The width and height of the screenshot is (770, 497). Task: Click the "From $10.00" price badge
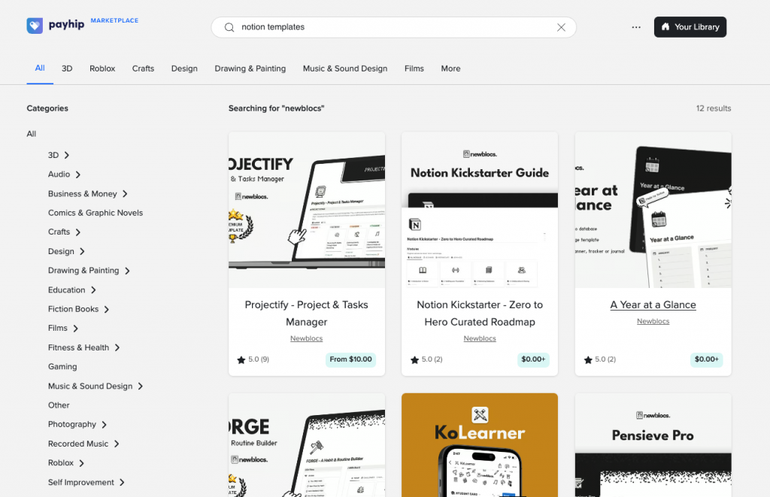pos(350,359)
